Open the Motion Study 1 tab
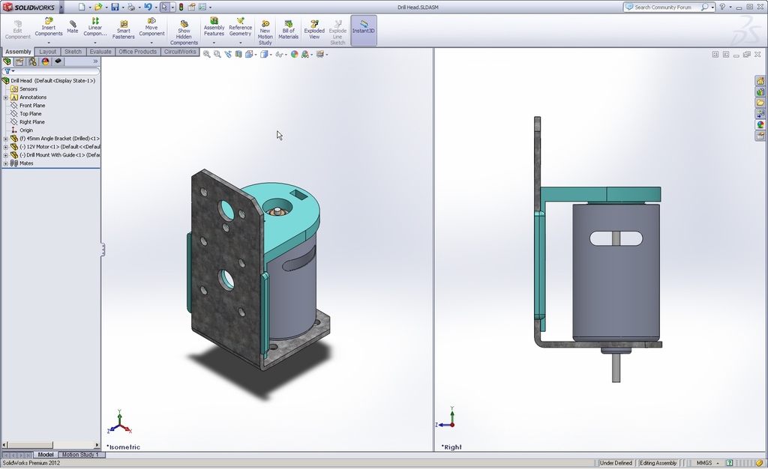 [x=79, y=455]
